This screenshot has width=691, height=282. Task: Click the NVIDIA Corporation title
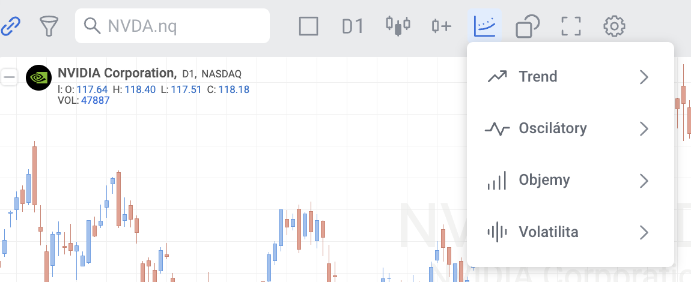(x=117, y=73)
